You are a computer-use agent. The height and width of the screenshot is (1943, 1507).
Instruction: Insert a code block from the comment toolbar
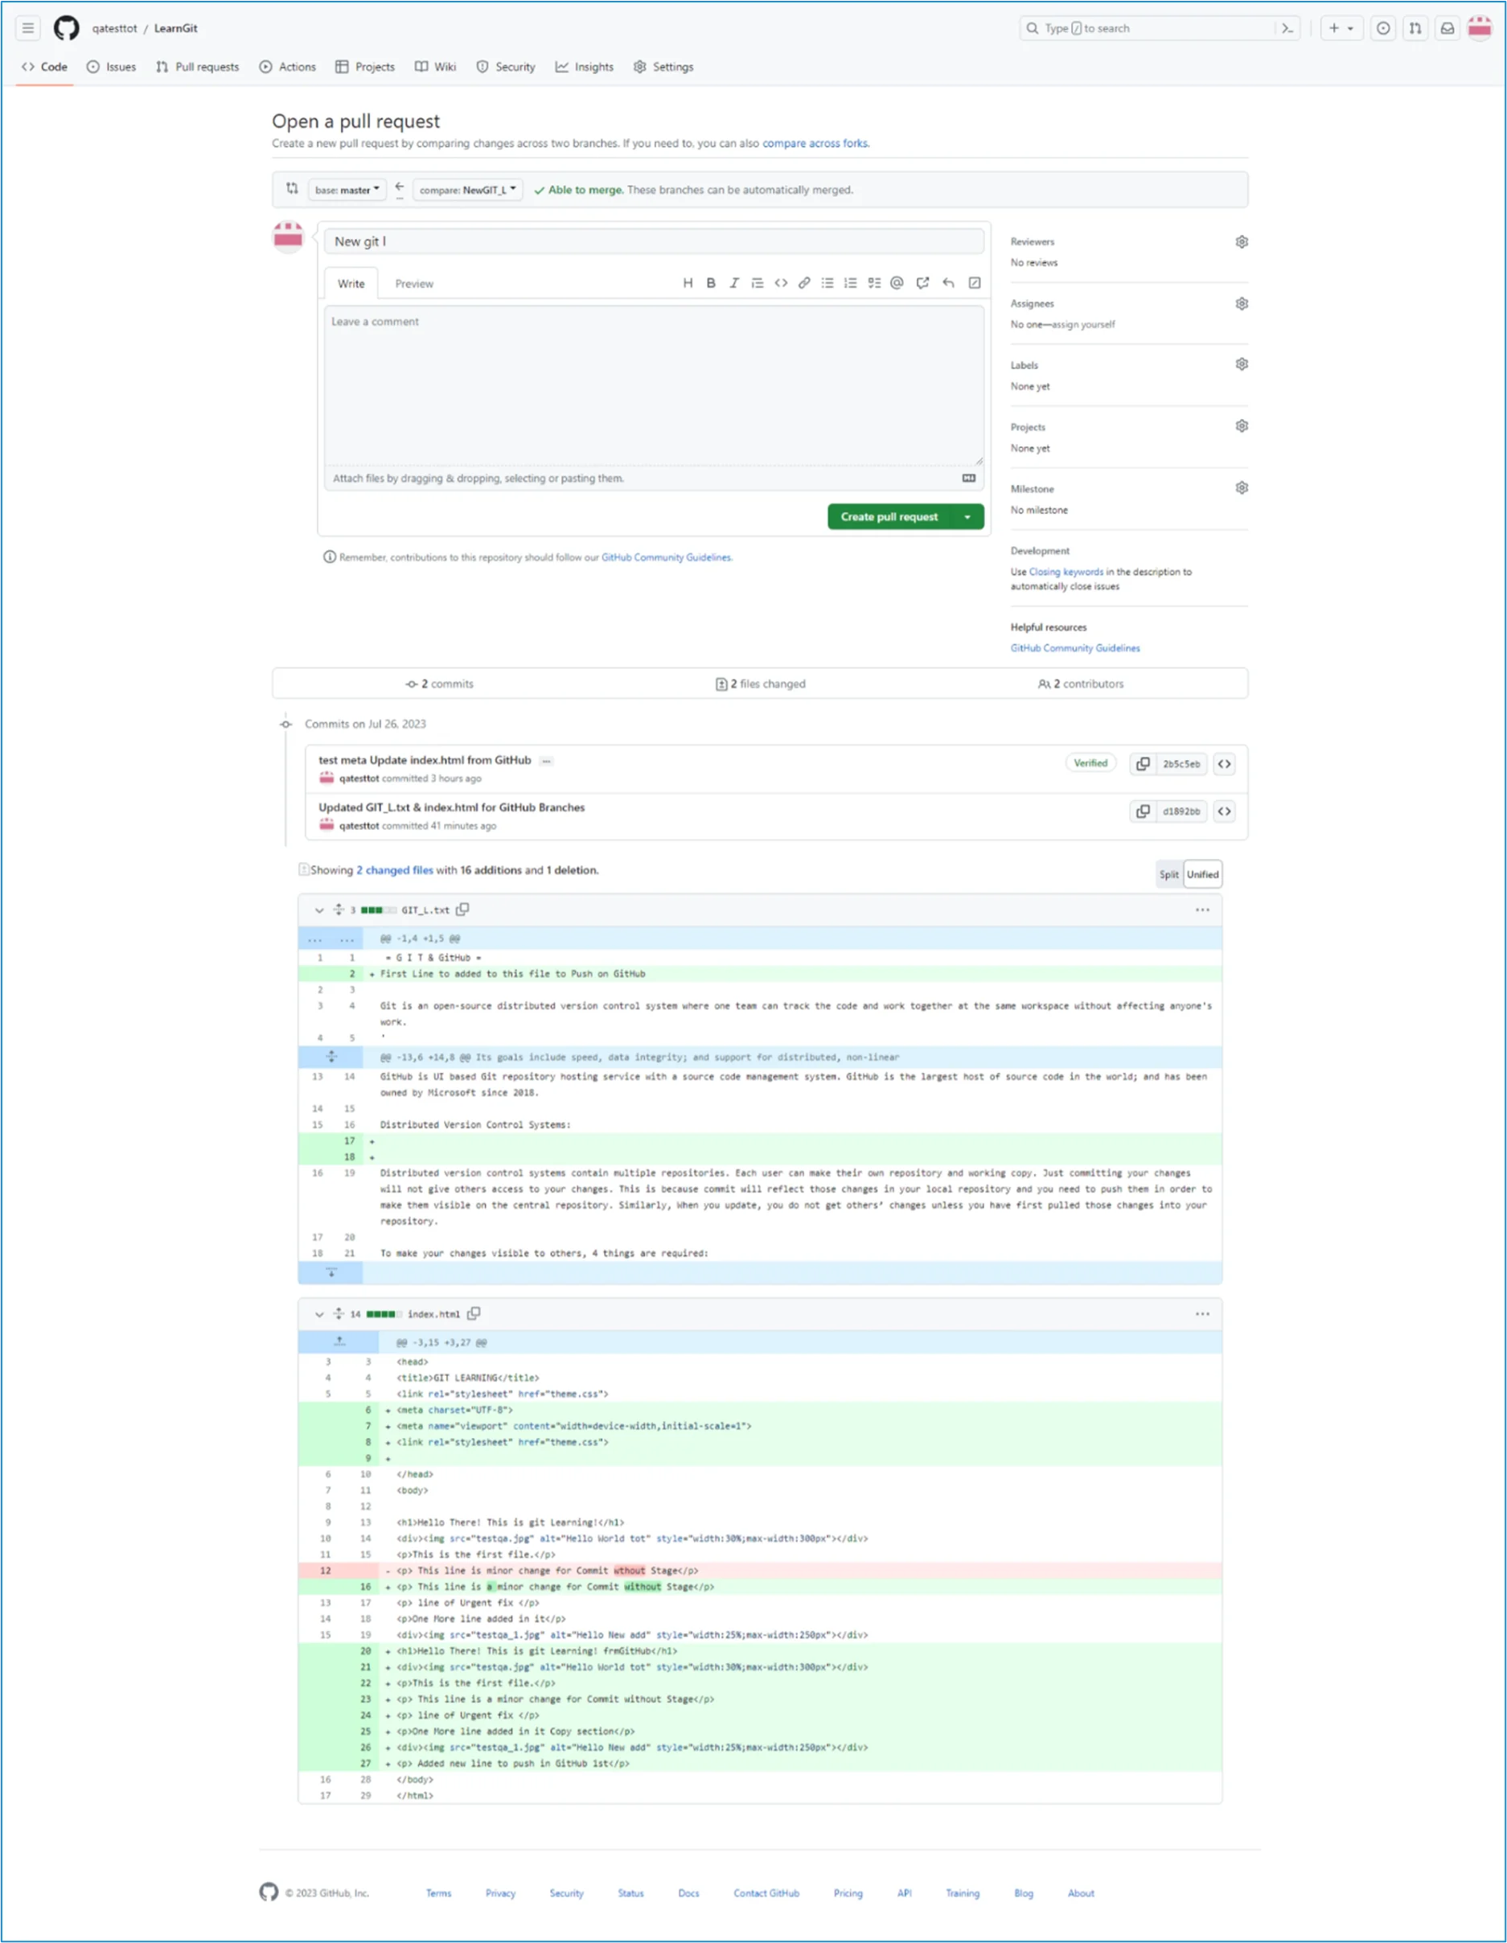(x=781, y=283)
